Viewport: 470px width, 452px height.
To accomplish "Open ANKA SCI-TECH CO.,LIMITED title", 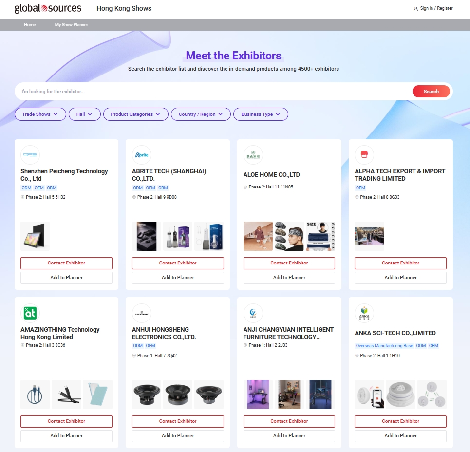I will [395, 333].
